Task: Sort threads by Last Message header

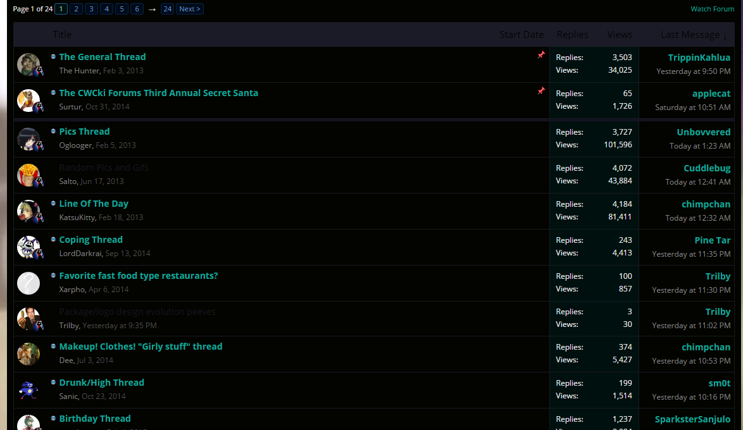Action: (x=694, y=35)
